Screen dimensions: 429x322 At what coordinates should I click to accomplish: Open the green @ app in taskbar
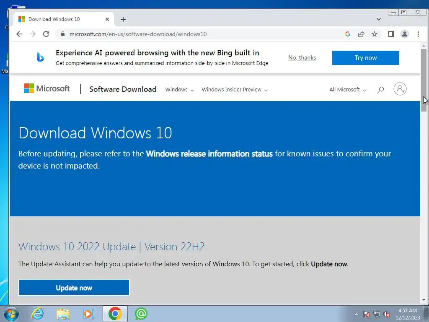coord(141,314)
